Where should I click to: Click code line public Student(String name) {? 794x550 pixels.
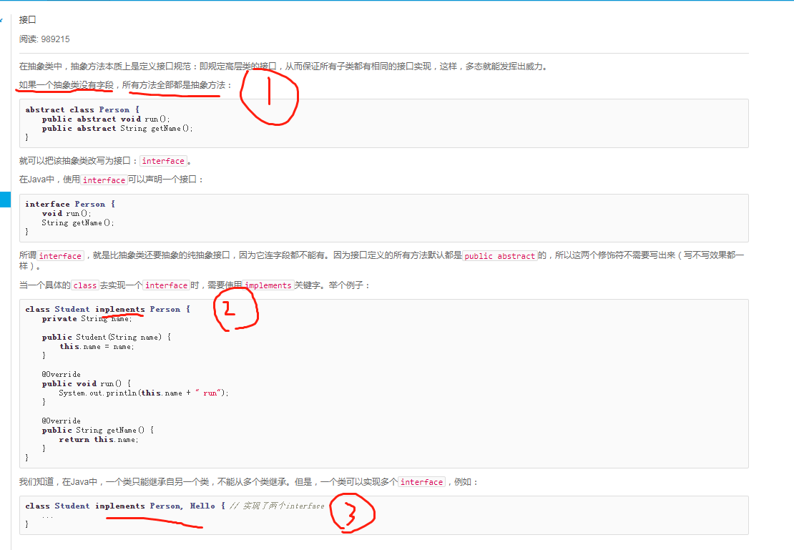[107, 338]
